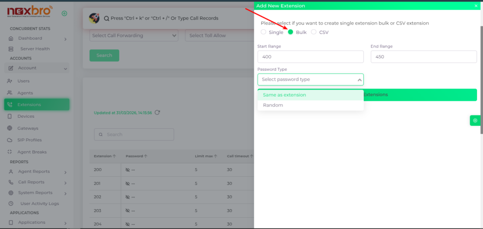483x229 pixels.
Task: Click the green floating settings icon on right edge
Action: click(x=475, y=121)
